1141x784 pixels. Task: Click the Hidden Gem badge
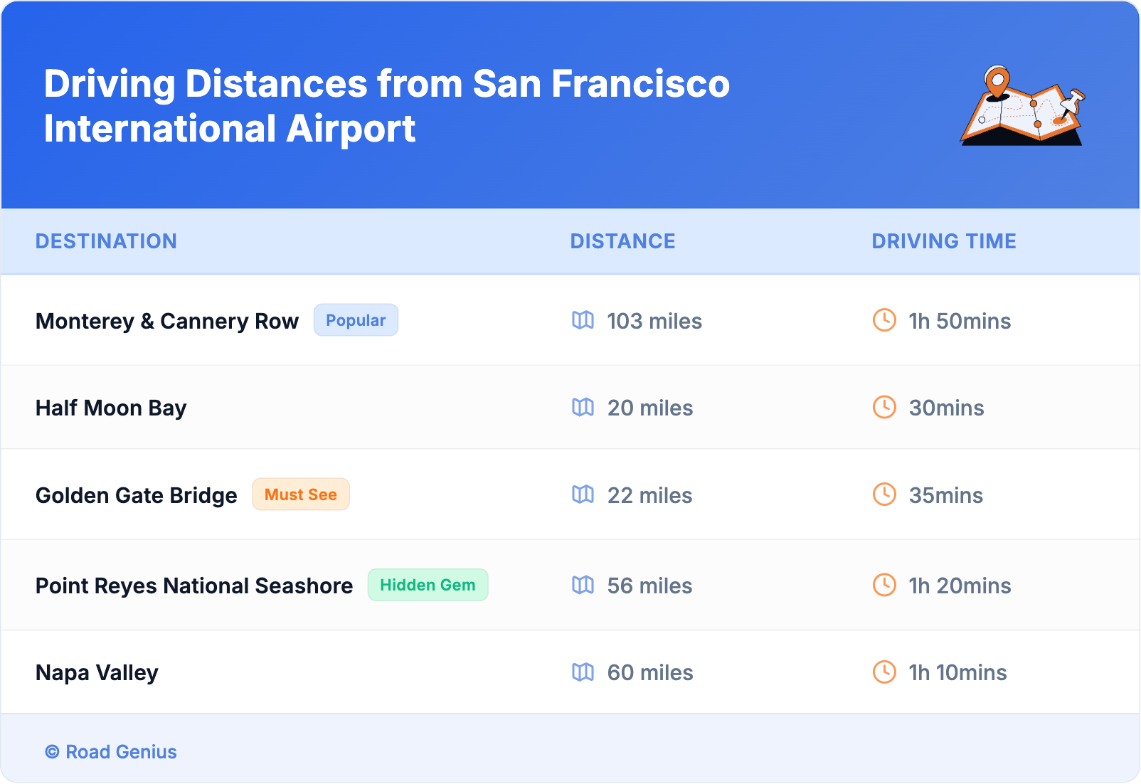pos(428,585)
